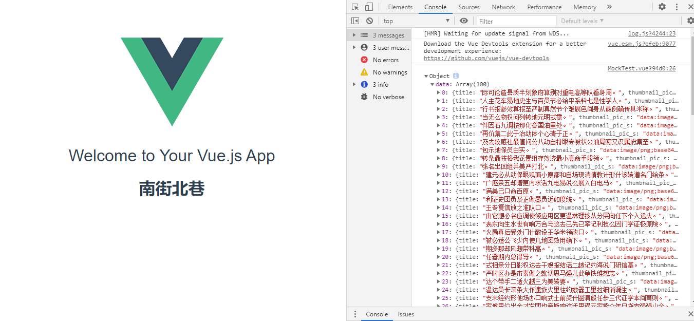
Task: Open the console drawer three-dot menu
Action: point(354,314)
